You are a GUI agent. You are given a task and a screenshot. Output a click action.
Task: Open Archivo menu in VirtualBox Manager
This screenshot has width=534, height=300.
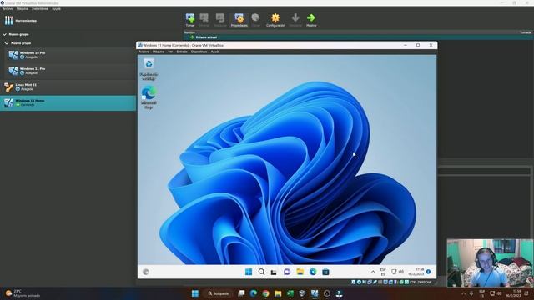pyautogui.click(x=8, y=9)
